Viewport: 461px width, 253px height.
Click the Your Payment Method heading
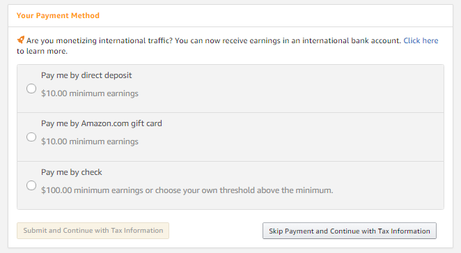pyautogui.click(x=58, y=15)
